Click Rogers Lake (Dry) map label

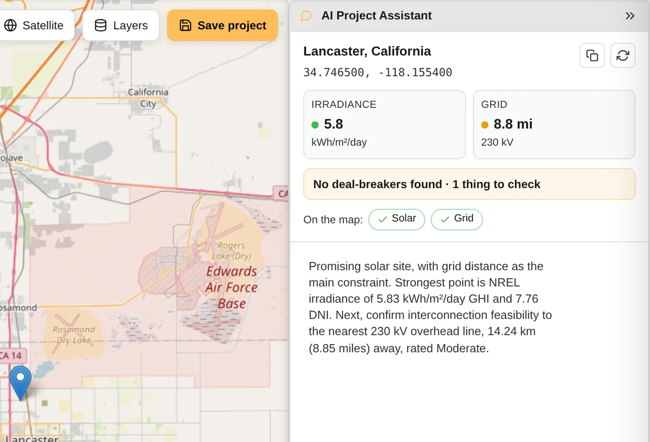pyautogui.click(x=231, y=251)
